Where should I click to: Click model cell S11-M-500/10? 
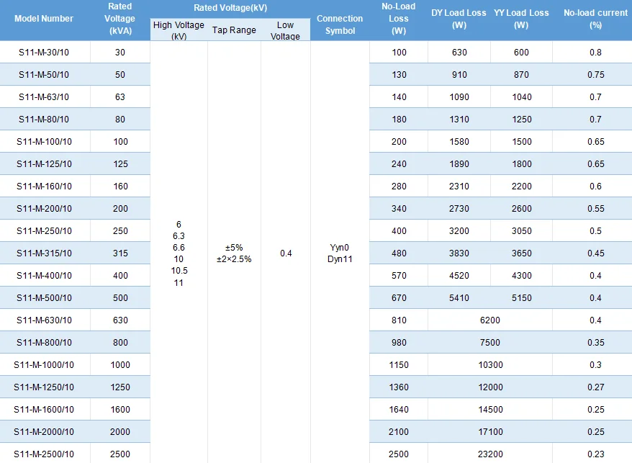coord(44,298)
